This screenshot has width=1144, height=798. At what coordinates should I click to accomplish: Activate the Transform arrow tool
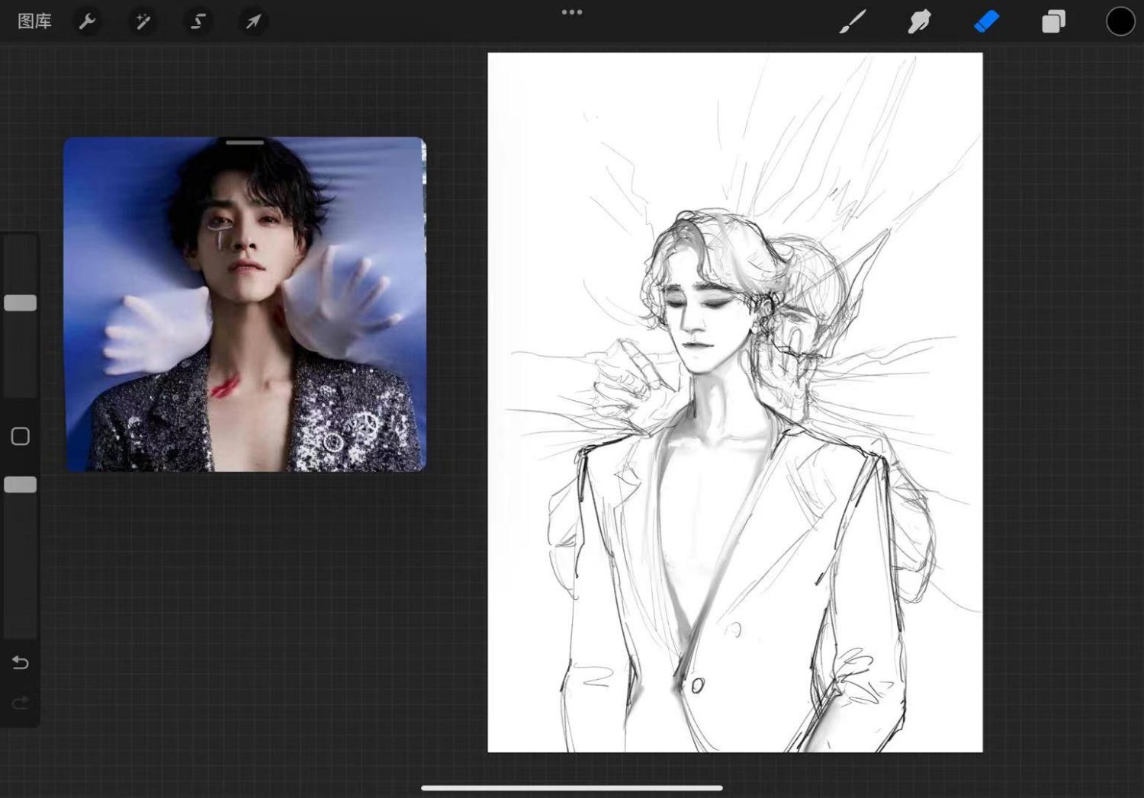253,21
